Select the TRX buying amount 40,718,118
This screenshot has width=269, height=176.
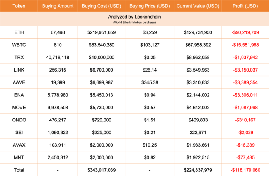pos(58,58)
